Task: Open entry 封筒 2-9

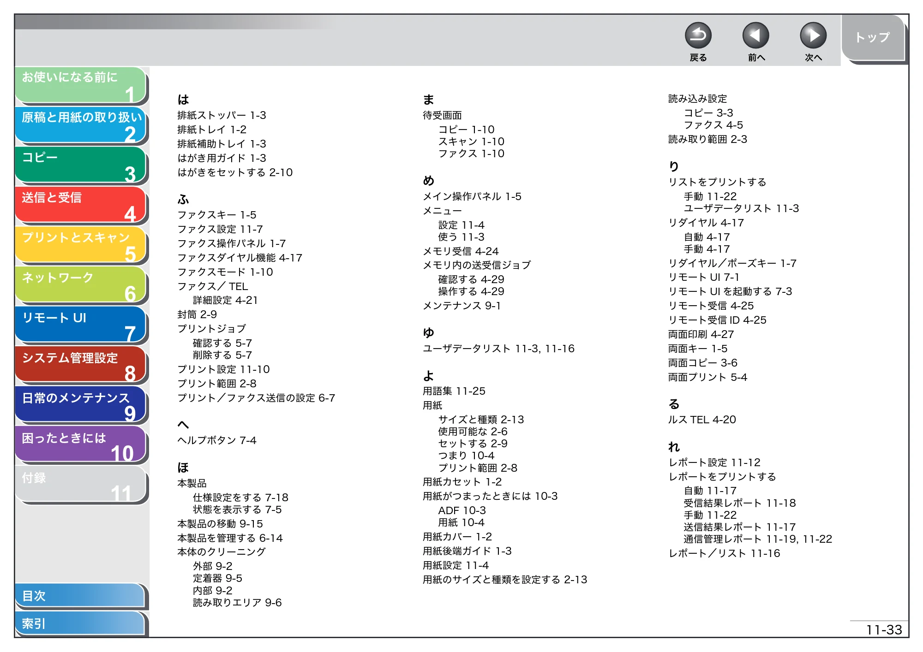Action: (x=197, y=314)
